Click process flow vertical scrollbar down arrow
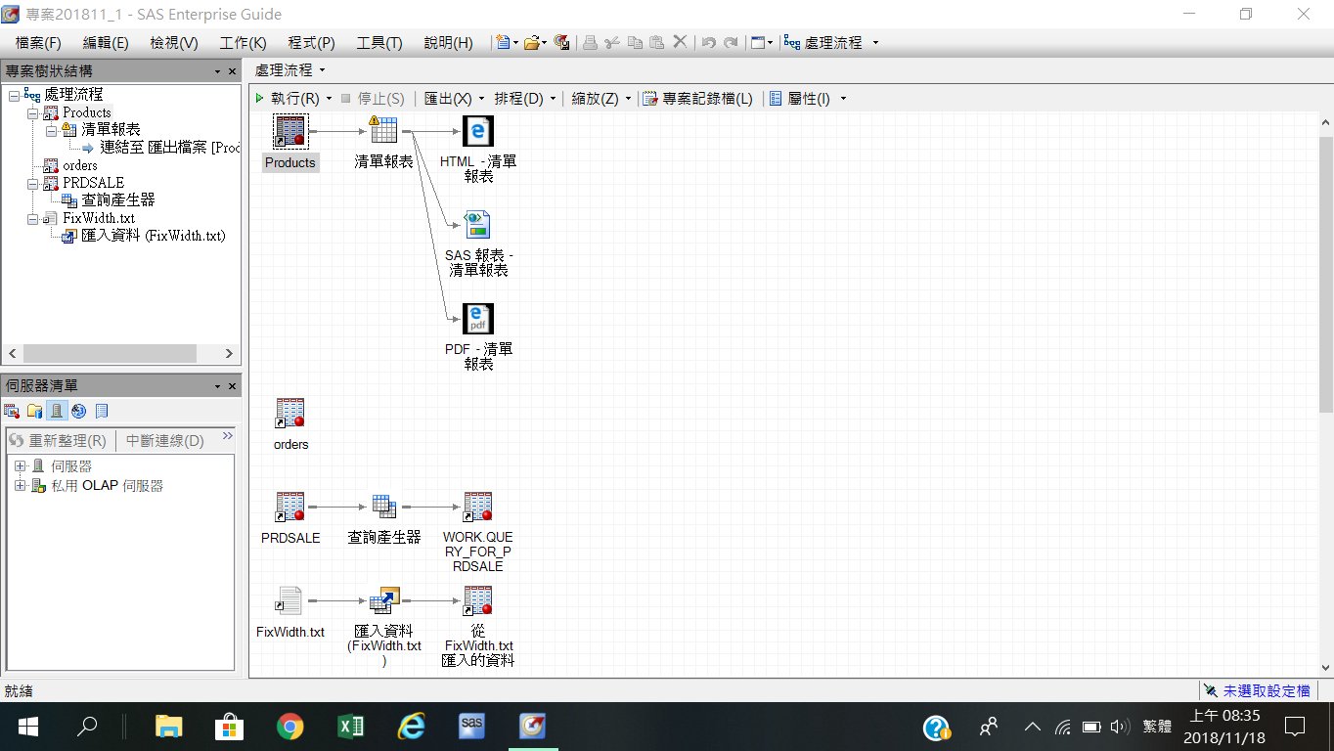Screen dimensions: 1334x751 (x=1326, y=667)
